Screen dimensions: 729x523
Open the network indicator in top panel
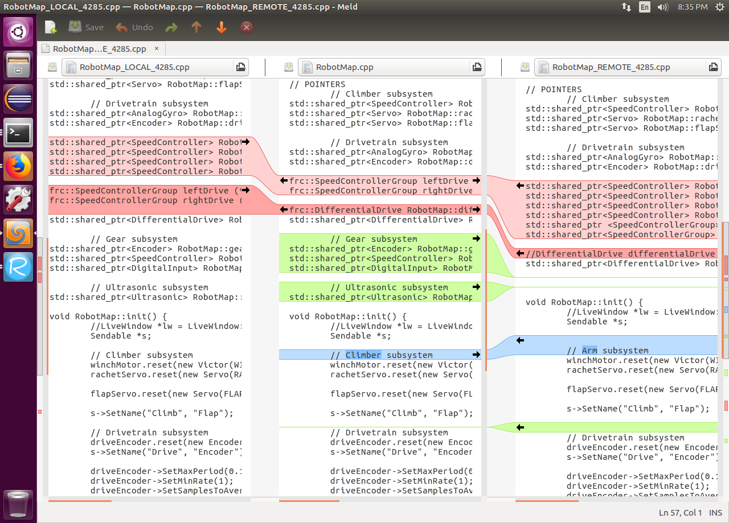(x=626, y=7)
